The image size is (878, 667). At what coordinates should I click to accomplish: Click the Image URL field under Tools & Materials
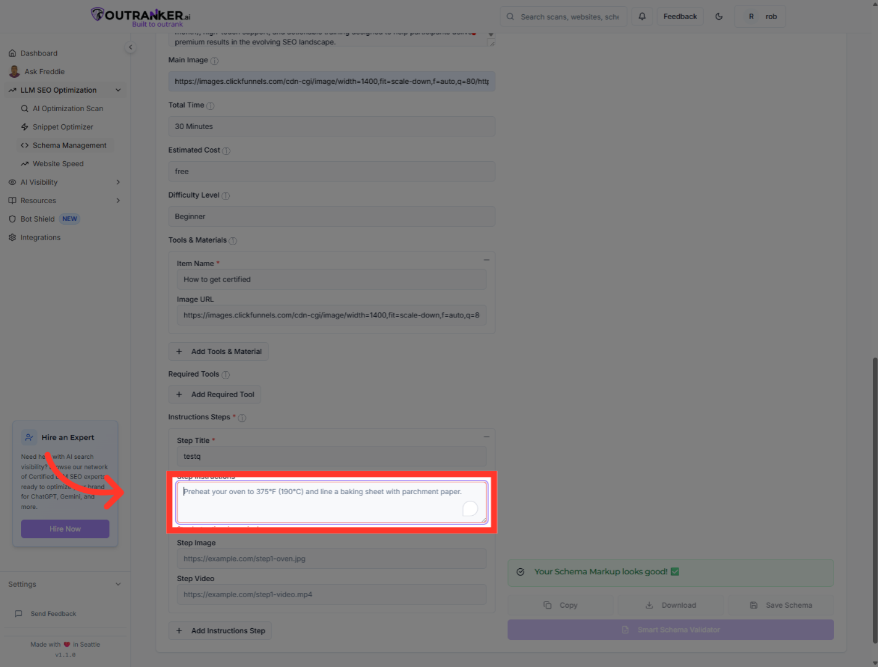pos(332,315)
